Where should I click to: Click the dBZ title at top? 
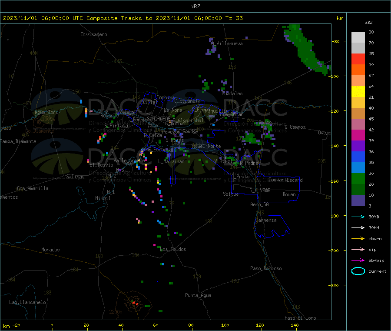(x=195, y=7)
